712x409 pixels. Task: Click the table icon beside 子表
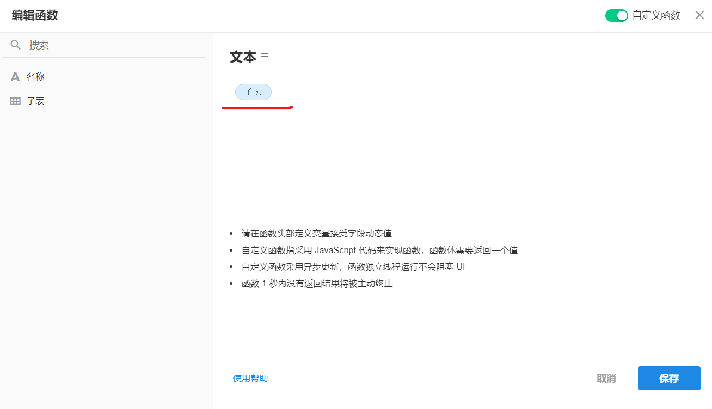click(15, 101)
